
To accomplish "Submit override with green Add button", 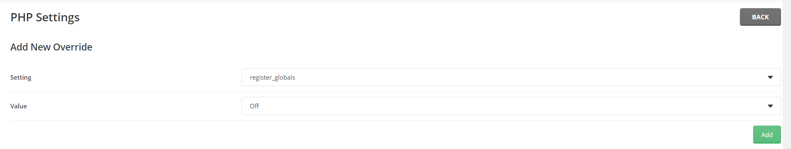I will [767, 135].
